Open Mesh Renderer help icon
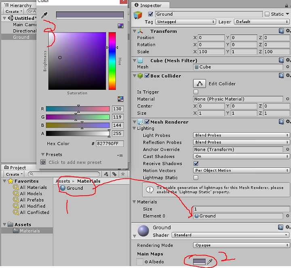The height and width of the screenshot is (268, 291). tap(281, 122)
